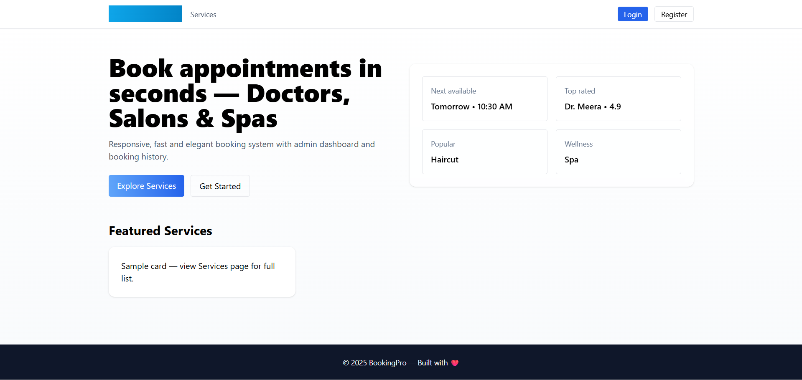Click the Popular Haircut card
The height and width of the screenshot is (380, 802).
click(x=484, y=152)
